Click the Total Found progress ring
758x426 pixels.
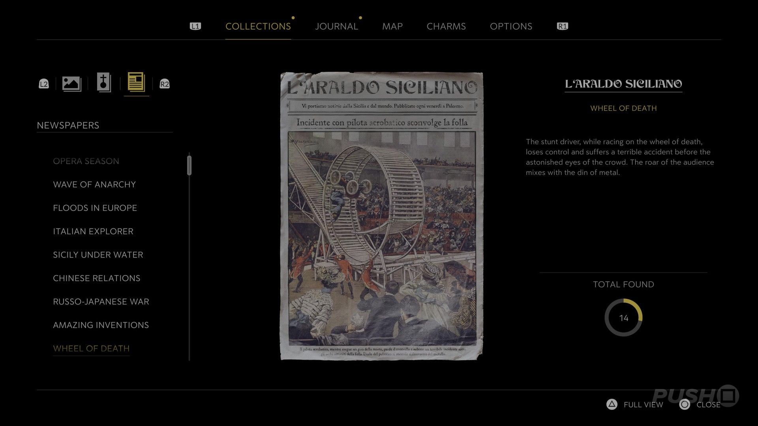623,318
